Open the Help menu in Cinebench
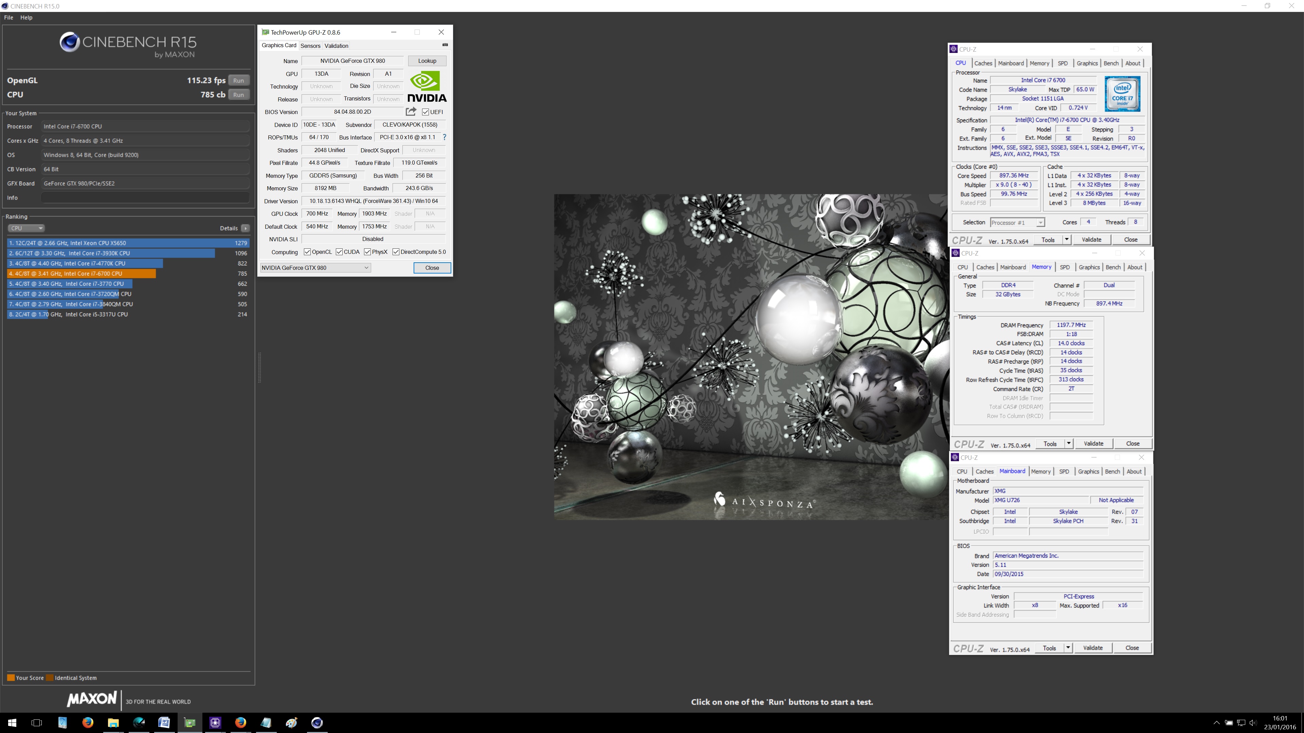 (26, 17)
